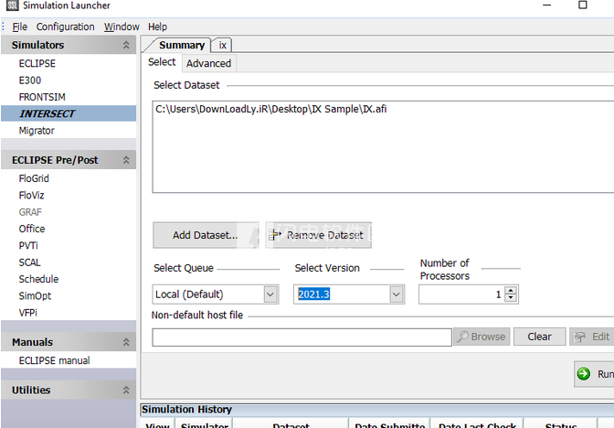
Task: Click the Add Dataset button
Action: click(206, 235)
